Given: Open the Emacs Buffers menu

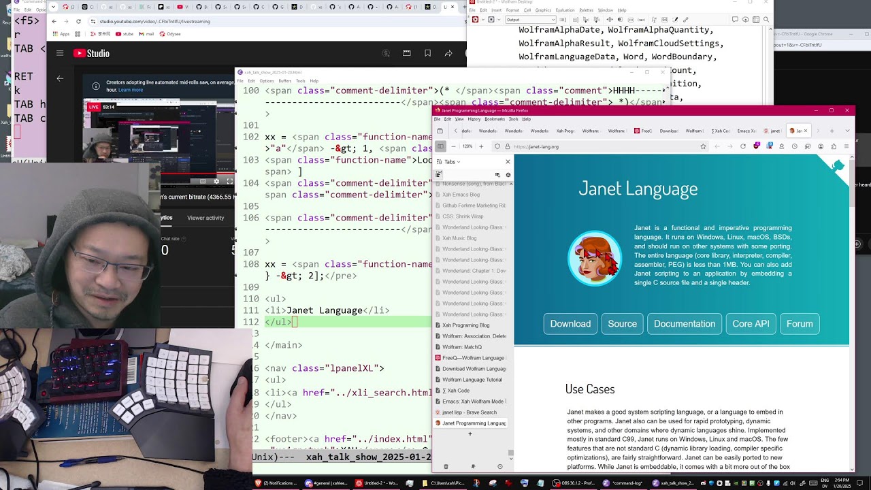Looking at the screenshot, I should tap(284, 81).
